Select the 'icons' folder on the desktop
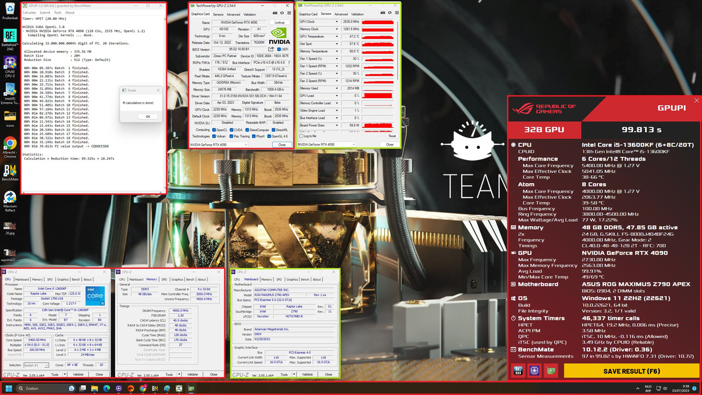This screenshot has width=702, height=395. (10, 119)
